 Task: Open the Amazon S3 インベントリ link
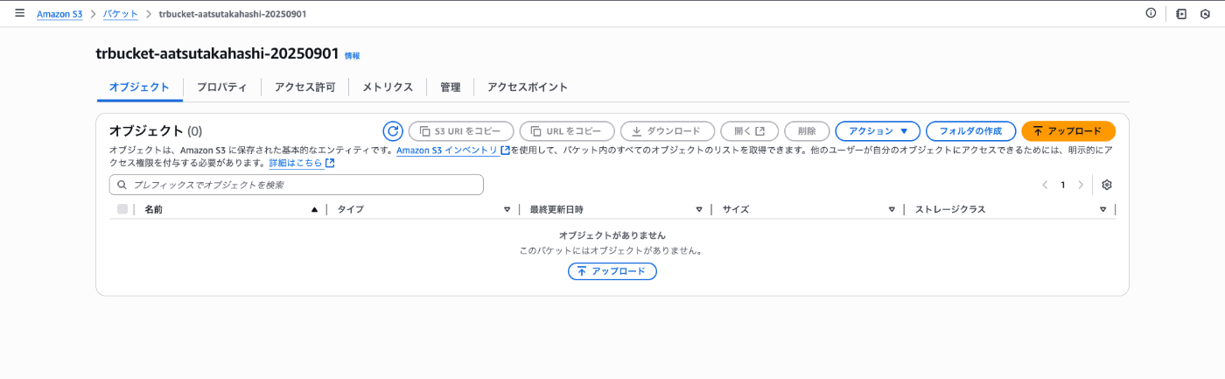click(446, 151)
